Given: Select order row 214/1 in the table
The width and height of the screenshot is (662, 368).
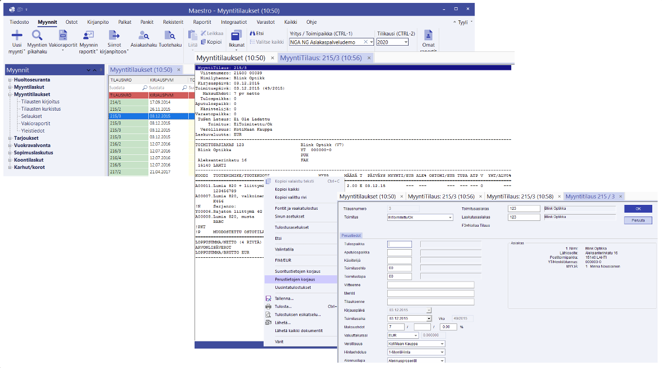Looking at the screenshot, I should point(128,102).
